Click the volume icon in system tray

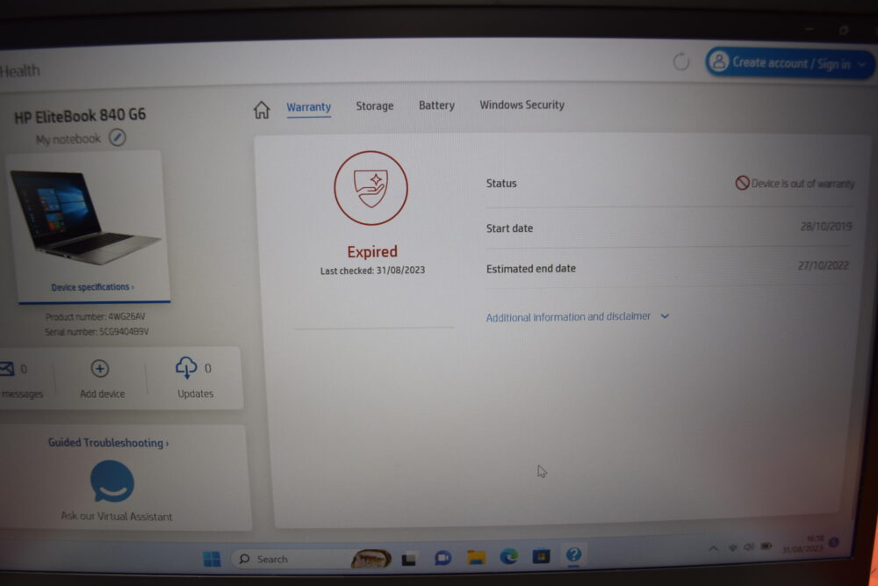pyautogui.click(x=749, y=546)
